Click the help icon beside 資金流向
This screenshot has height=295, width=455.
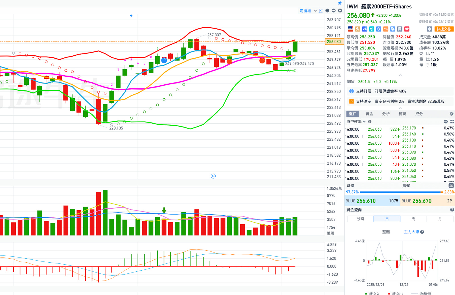point(452,210)
